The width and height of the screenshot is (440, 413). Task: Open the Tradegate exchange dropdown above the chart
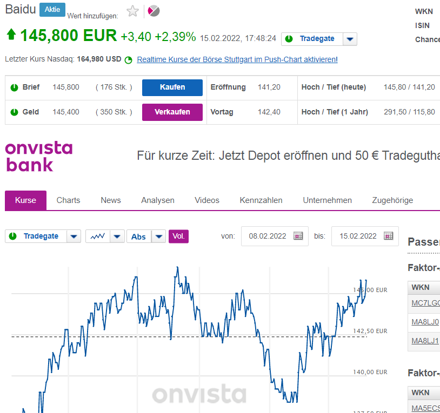pyautogui.click(x=74, y=236)
